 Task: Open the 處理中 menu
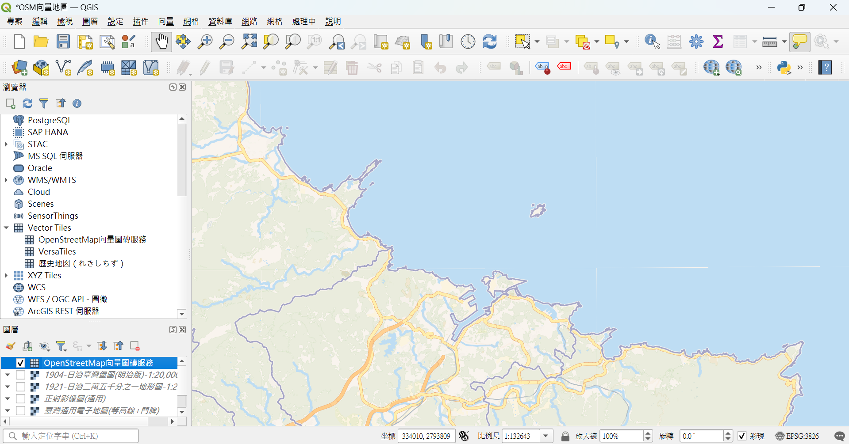tap(304, 21)
